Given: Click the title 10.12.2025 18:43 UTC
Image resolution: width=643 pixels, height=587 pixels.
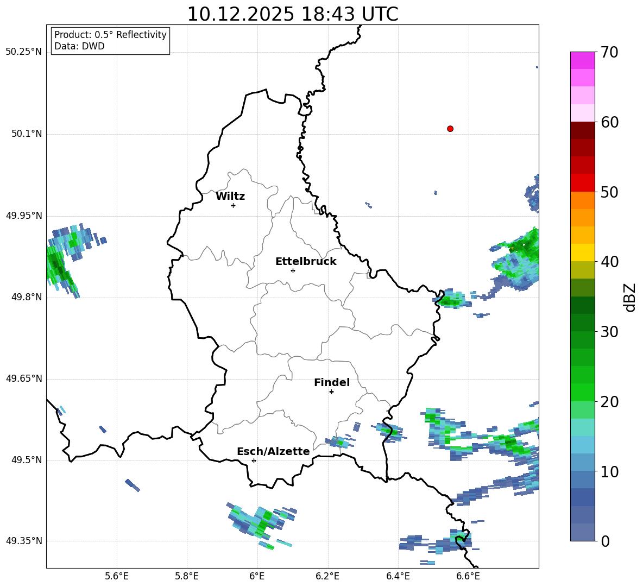Looking at the screenshot, I should coord(293,14).
